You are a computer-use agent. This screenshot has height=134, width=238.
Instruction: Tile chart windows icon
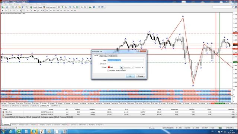(77, 7)
